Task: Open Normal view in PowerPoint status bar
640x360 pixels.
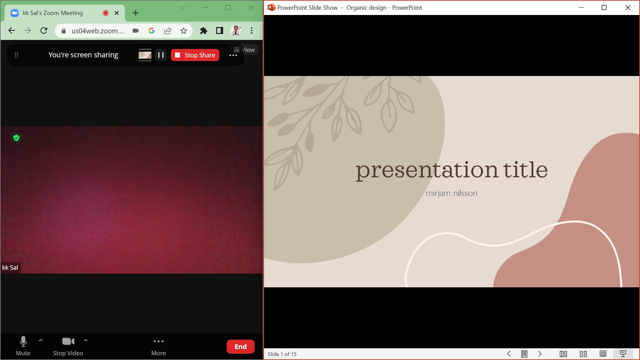Action: tap(563, 354)
